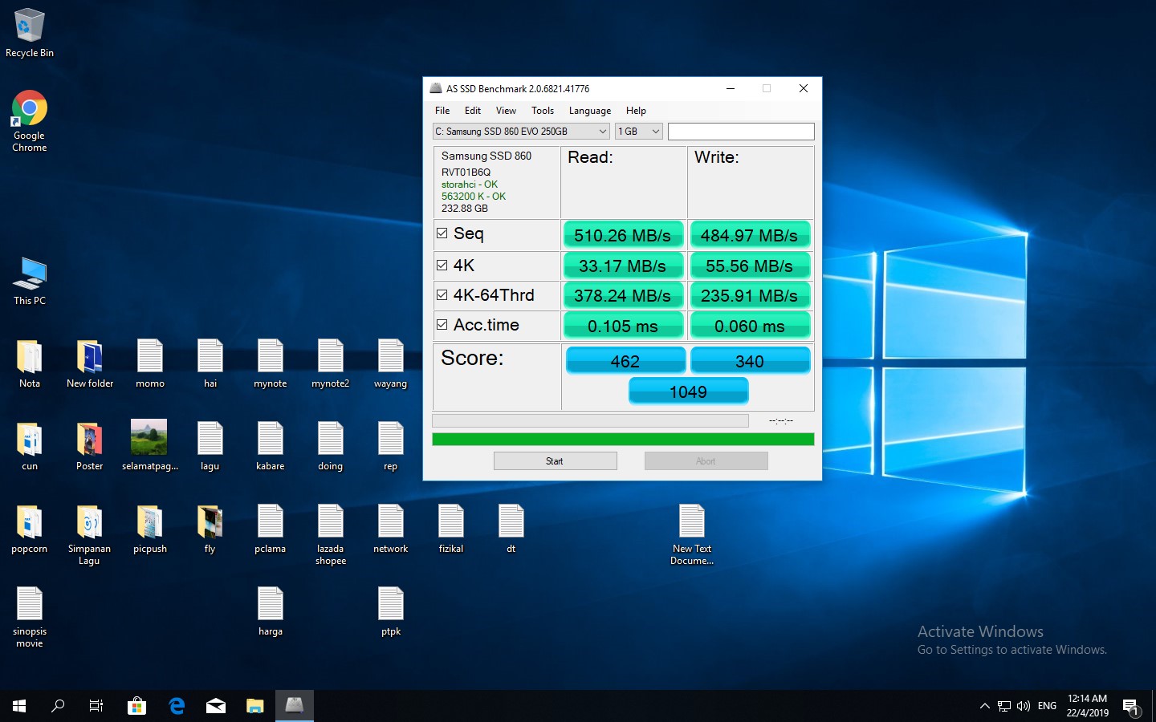Viewport: 1156px width, 722px height.
Task: Uncheck the Acc.time test checkbox
Action: click(x=442, y=325)
